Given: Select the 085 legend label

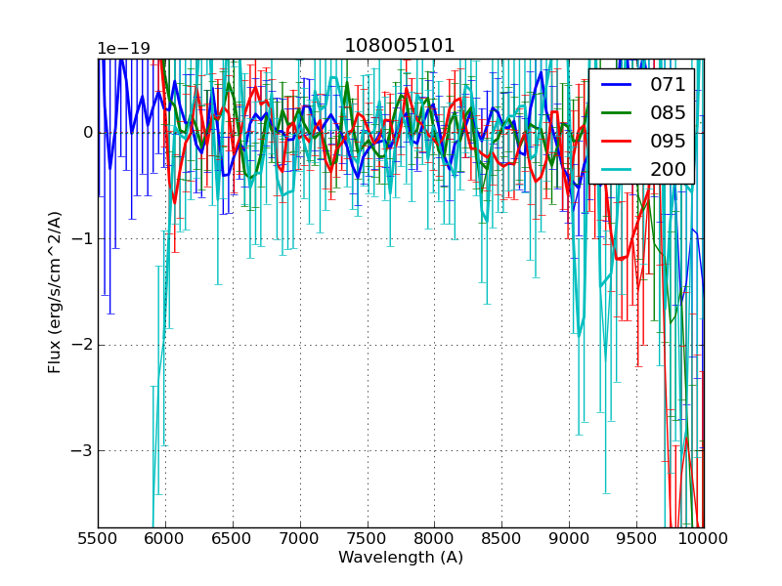Looking at the screenshot, I should point(668,112).
